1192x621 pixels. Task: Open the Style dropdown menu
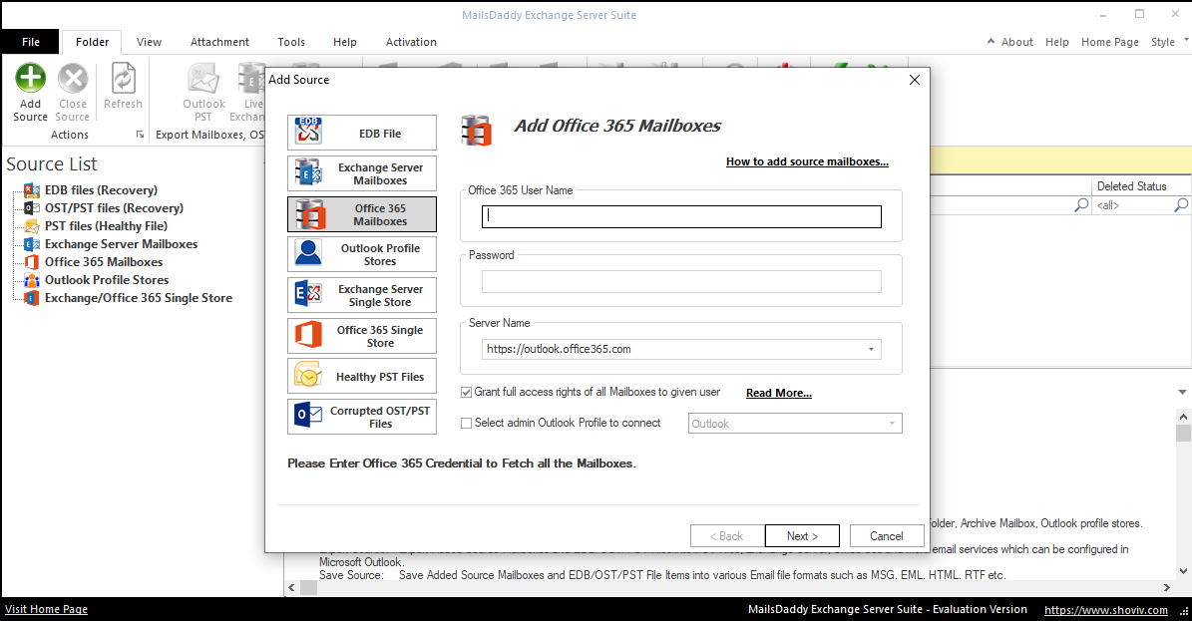point(1169,42)
